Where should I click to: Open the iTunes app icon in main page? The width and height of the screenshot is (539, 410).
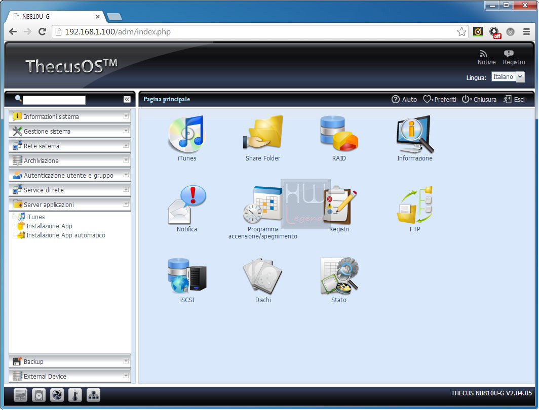[186, 134]
